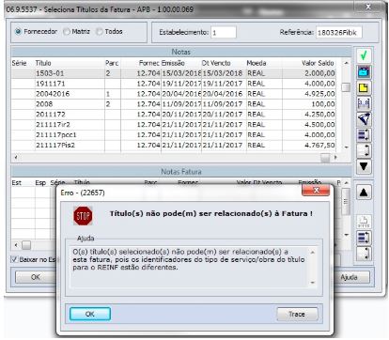This screenshot has width=389, height=340.
Task: Click the main window OK button
Action: pos(36,277)
